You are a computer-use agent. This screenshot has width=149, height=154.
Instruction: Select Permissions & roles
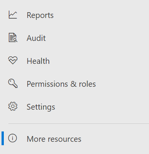(61, 84)
